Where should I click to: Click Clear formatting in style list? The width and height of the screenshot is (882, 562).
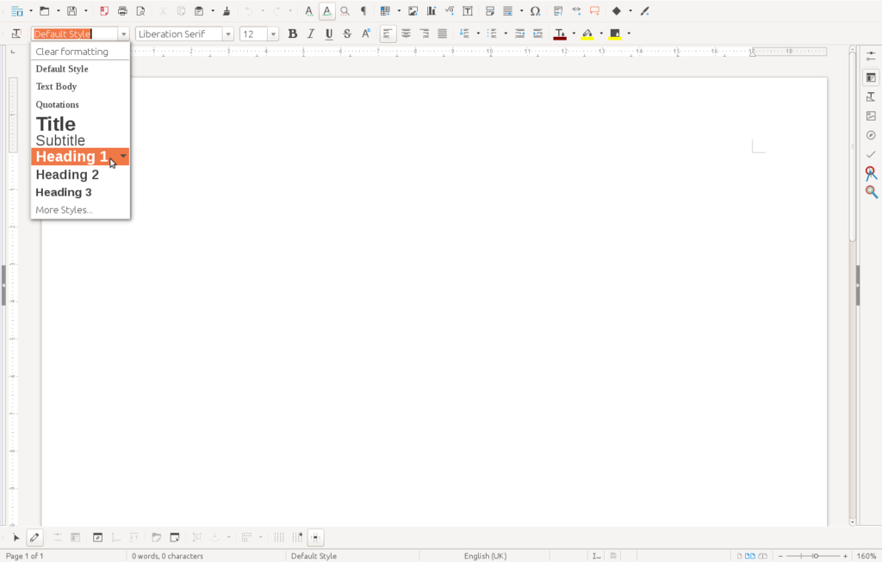point(71,52)
